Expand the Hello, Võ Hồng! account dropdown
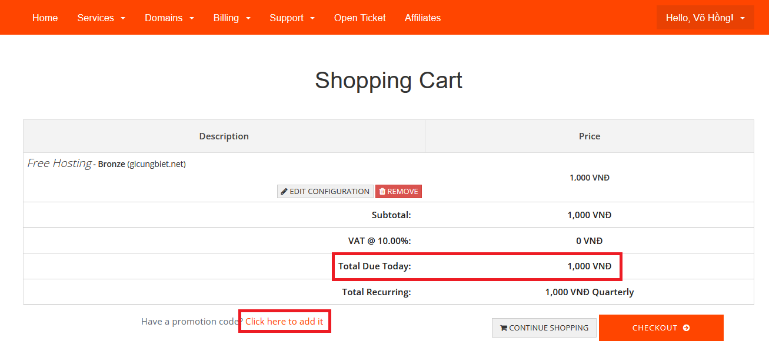 [705, 18]
